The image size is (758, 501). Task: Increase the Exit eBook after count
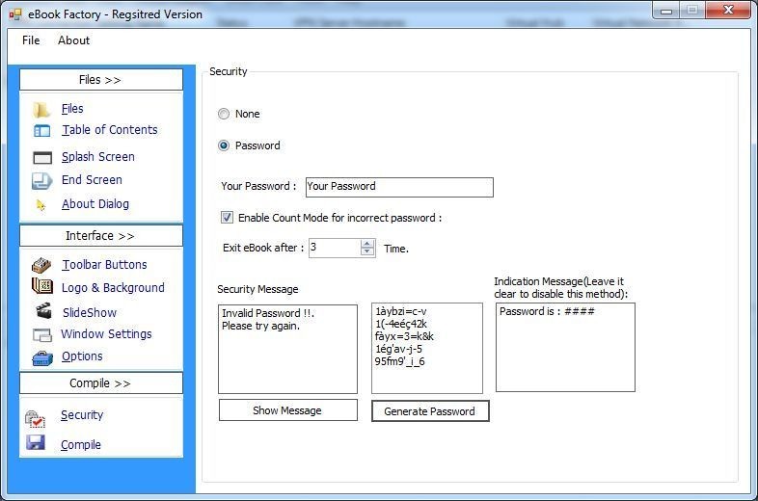point(367,244)
